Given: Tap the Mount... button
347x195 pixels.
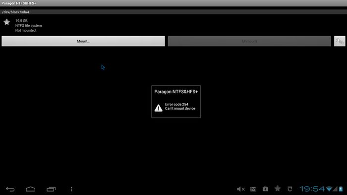Looking at the screenshot, I should click(83, 41).
